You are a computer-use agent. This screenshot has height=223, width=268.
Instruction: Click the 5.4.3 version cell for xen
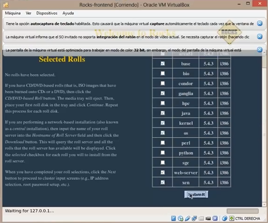208,183
